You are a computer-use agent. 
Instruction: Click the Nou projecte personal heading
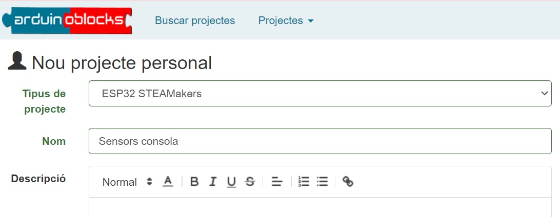[x=122, y=63]
